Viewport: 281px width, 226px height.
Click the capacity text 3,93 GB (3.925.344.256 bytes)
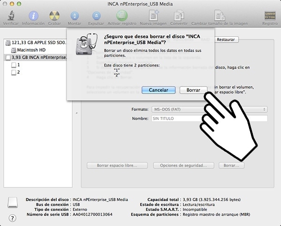click(x=212, y=200)
